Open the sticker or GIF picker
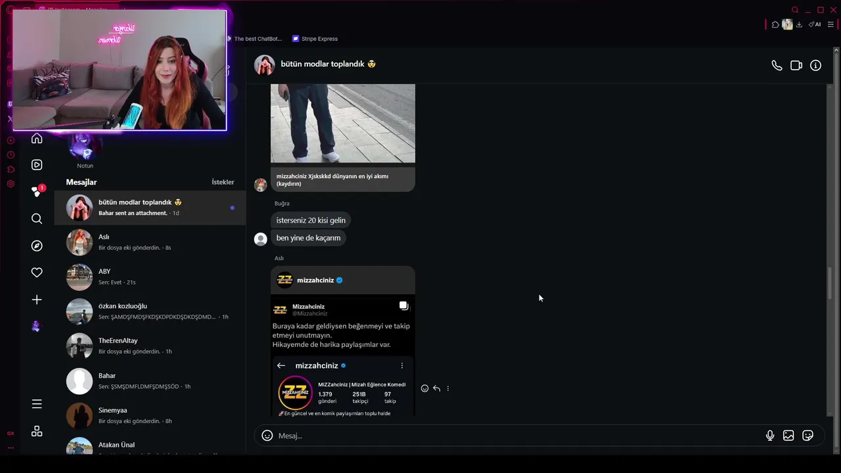This screenshot has width=841, height=473. (808, 436)
